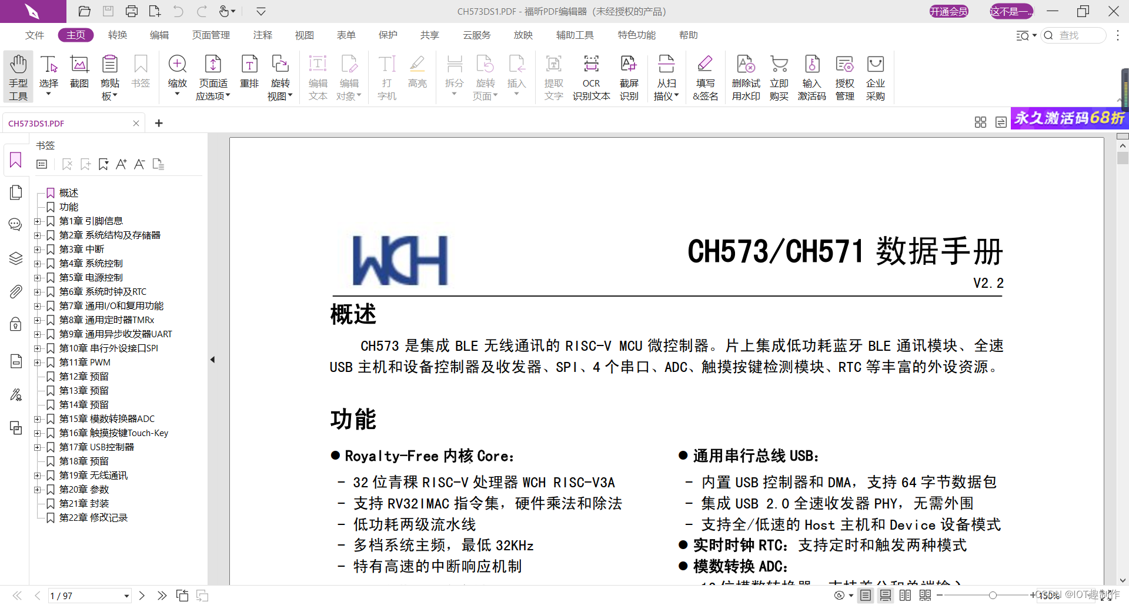The width and height of the screenshot is (1129, 605).
Task: Click the Open file folder icon
Action: coord(85,11)
